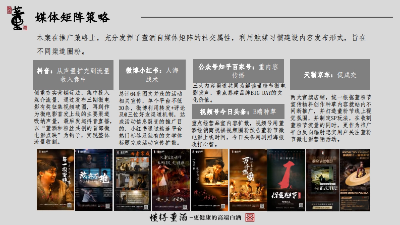Open the 正式开机 micro-film poster
Image resolution: width=400 pixels, height=225 pixels.
(x=321, y=179)
